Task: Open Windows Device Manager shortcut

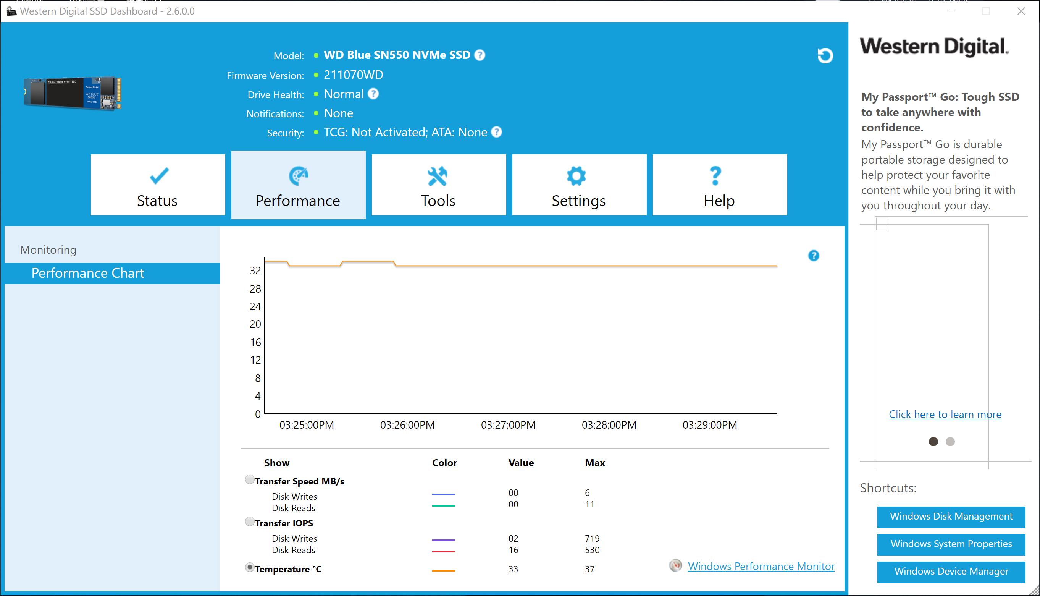Action: point(951,572)
